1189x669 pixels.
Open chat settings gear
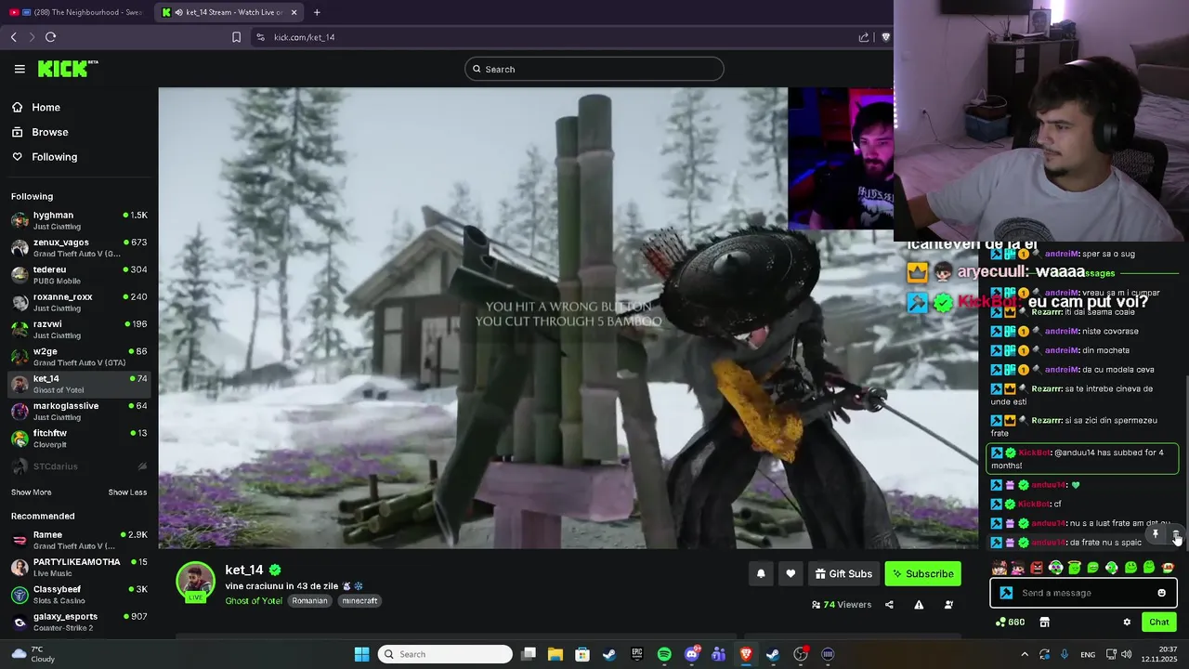point(1127,623)
